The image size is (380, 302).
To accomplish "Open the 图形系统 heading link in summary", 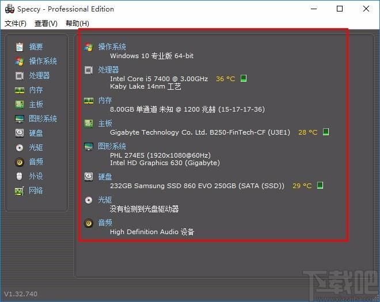I will click(112, 146).
